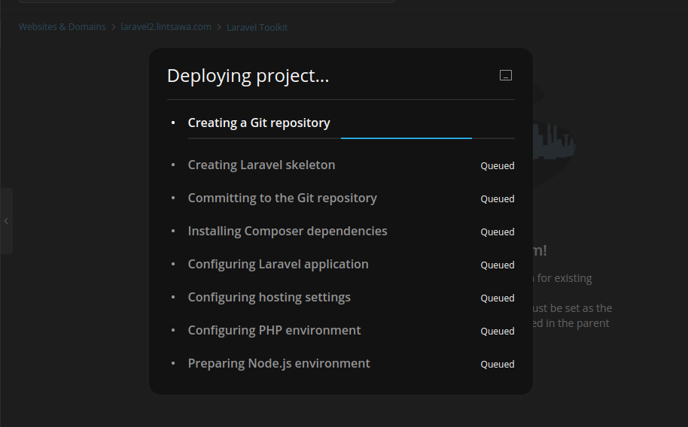Click Queued status for PHP environment

[x=497, y=331]
